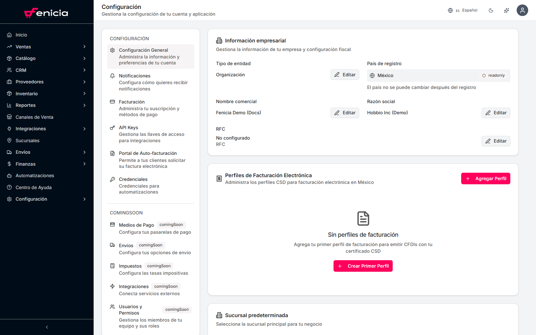Image resolution: width=536 pixels, height=335 pixels.
Task: Open the Centro de Ayuda icon
Action: coord(9,187)
